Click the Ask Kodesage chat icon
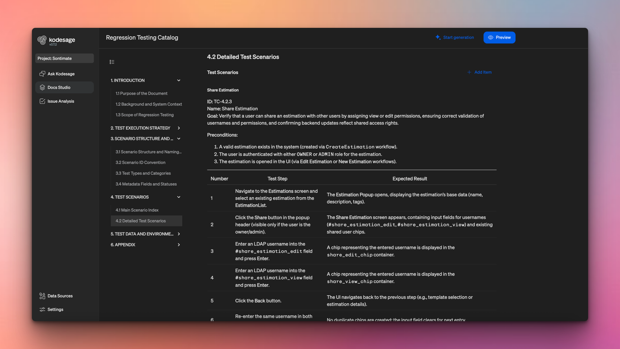This screenshot has height=349, width=620. click(42, 74)
